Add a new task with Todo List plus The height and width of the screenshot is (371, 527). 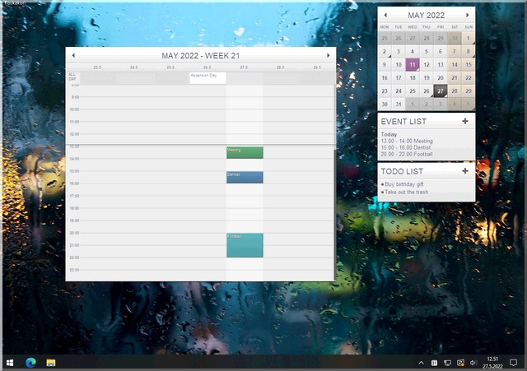click(x=465, y=171)
